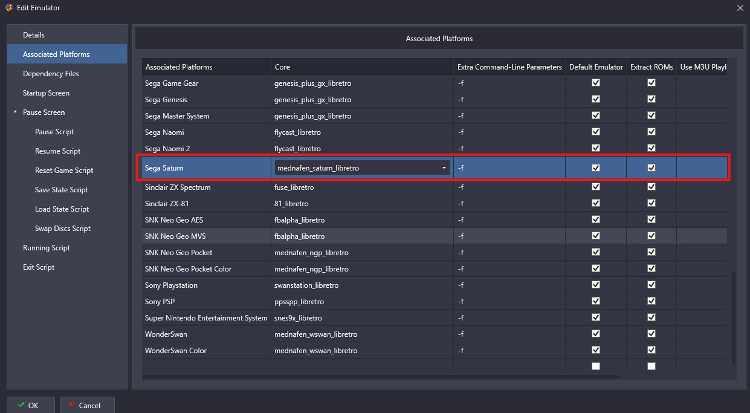The height and width of the screenshot is (413, 750).
Task: Check Extract ROMs in the empty new row
Action: pyautogui.click(x=651, y=366)
